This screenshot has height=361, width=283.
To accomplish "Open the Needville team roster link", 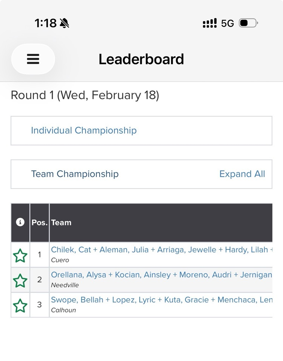I will click(161, 275).
